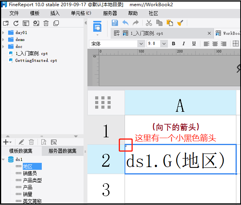Select the cell containing ds1.G(地区)
The image size is (241, 205).
coord(180,159)
